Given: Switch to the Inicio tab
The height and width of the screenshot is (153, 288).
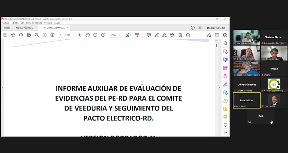Looking at the screenshot, I should 7,28.
